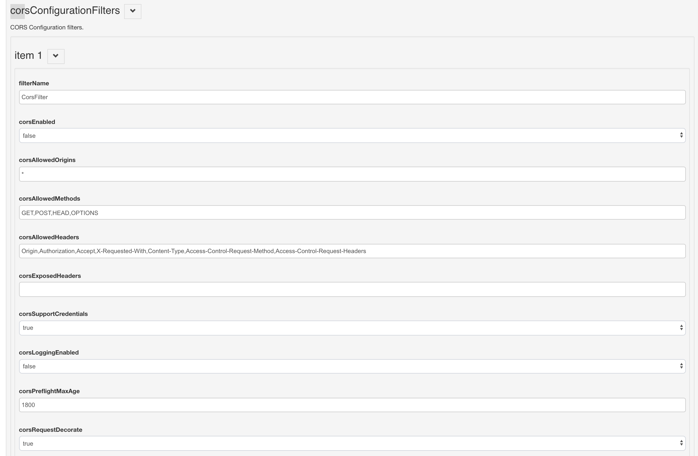Click the corsRequestDecorate select arrows
Image resolution: width=698 pixels, height=456 pixels.
[681, 443]
